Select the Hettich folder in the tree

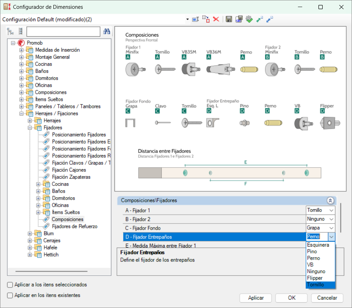coord(51,255)
